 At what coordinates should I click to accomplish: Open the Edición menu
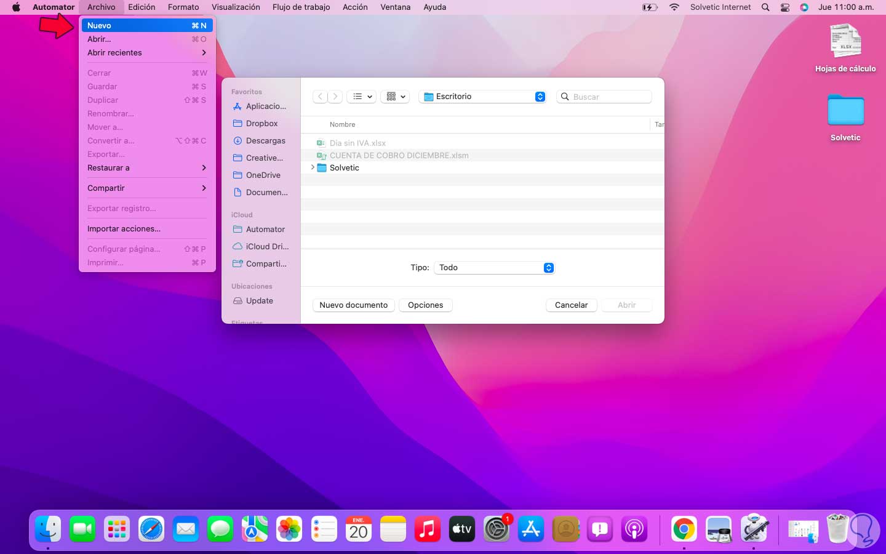[x=142, y=7]
